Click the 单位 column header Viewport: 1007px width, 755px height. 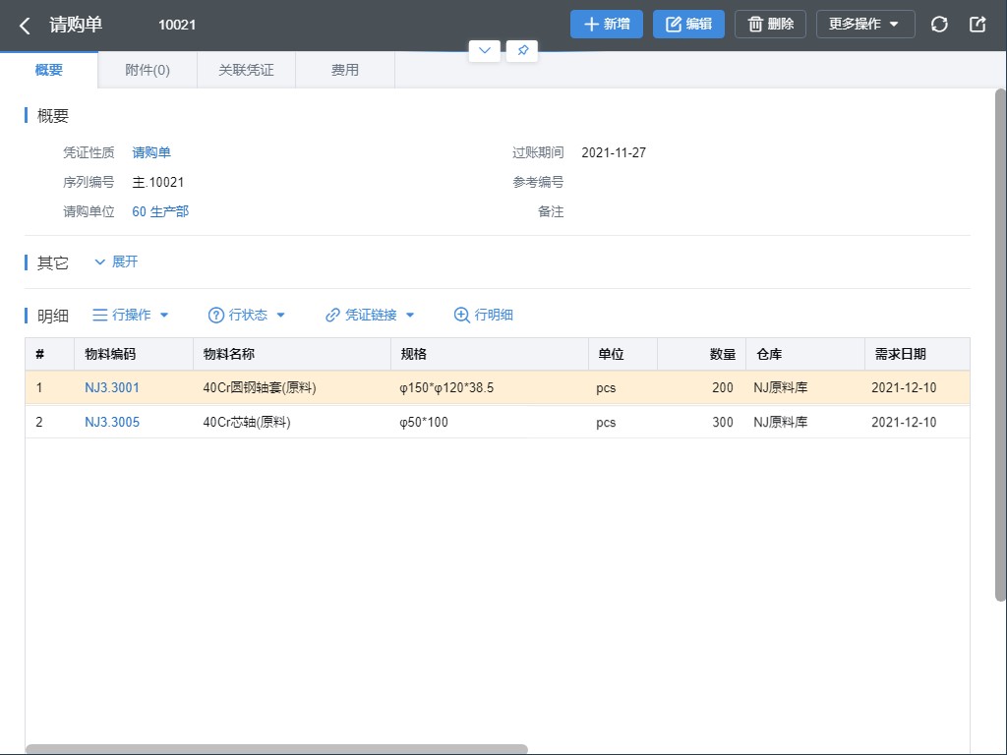pyautogui.click(x=622, y=354)
